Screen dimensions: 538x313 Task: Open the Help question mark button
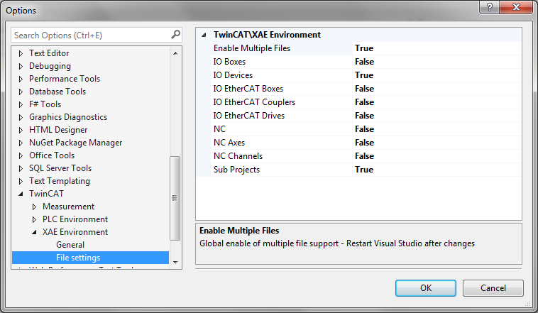click(x=489, y=7)
